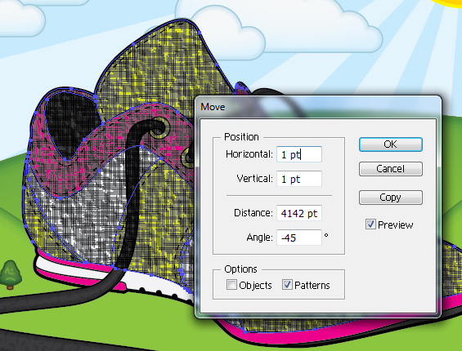Image resolution: width=462 pixels, height=351 pixels.
Task: Select the small green tree on the hill
Action: pos(11,274)
